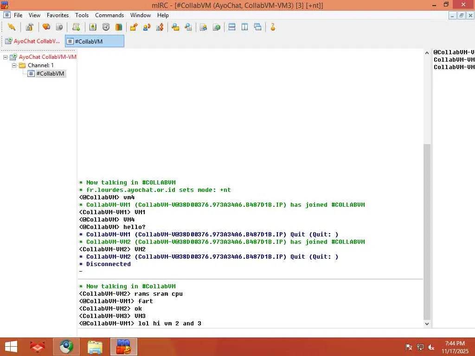The height and width of the screenshot is (356, 475).
Task: Open the Notify List toolbar icon
Action: click(203, 27)
